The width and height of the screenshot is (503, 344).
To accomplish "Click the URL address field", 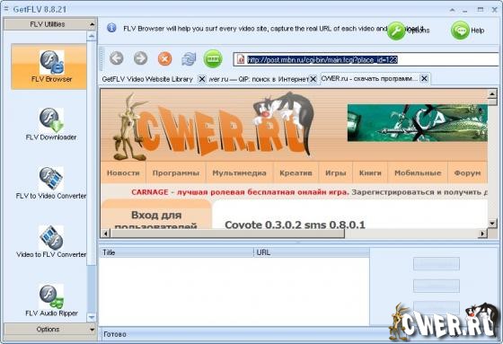I will pyautogui.click(x=366, y=59).
